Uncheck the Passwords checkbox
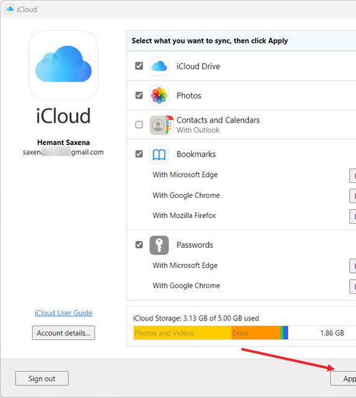Screen dimensions: 356x398 tap(139, 245)
